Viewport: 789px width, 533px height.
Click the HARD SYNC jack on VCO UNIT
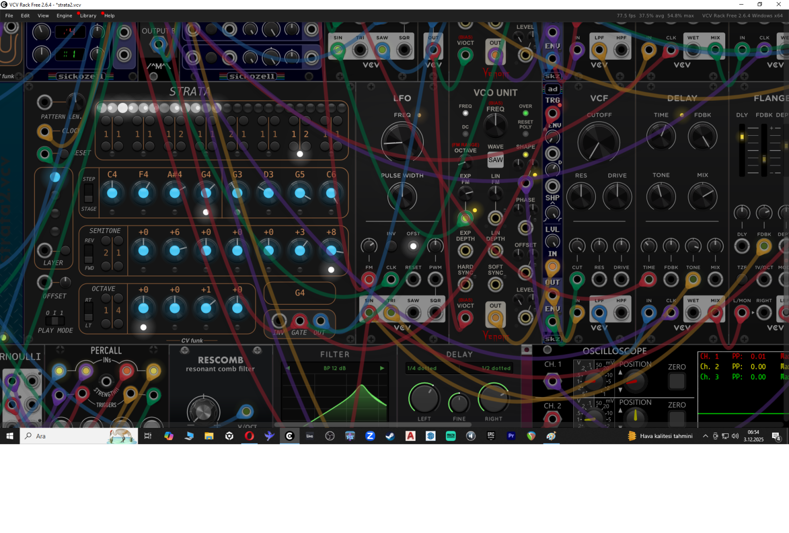pos(465,284)
